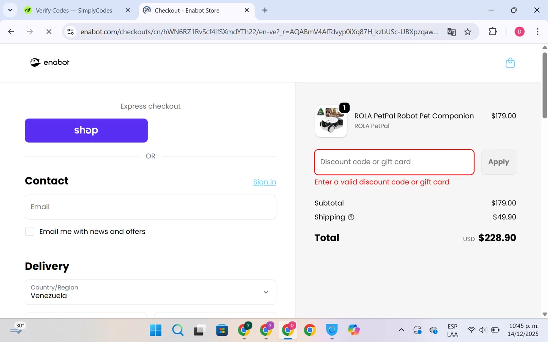Open the clock and date 10:45 p. m.

523,330
